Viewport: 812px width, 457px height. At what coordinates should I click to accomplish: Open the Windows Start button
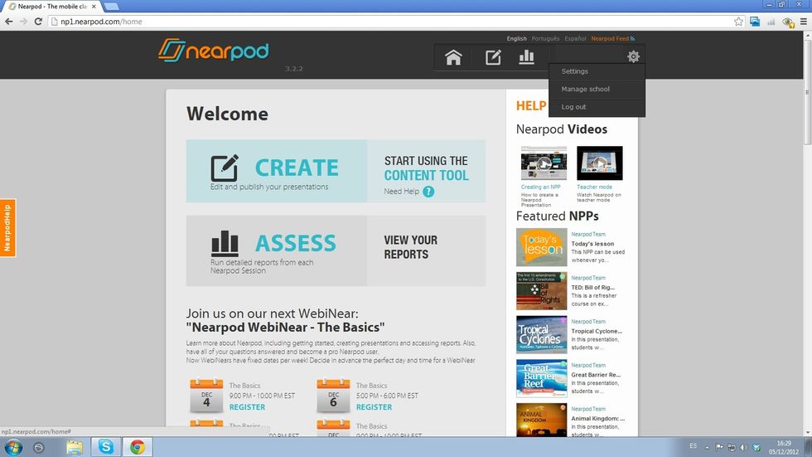13,447
